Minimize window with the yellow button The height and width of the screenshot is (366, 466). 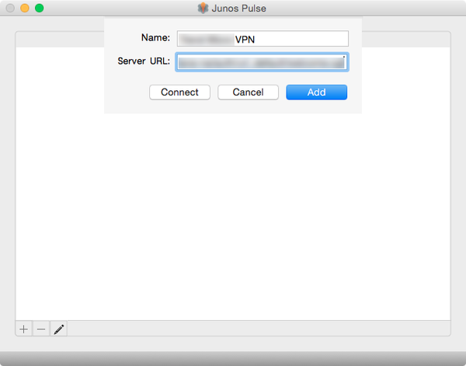(x=25, y=8)
